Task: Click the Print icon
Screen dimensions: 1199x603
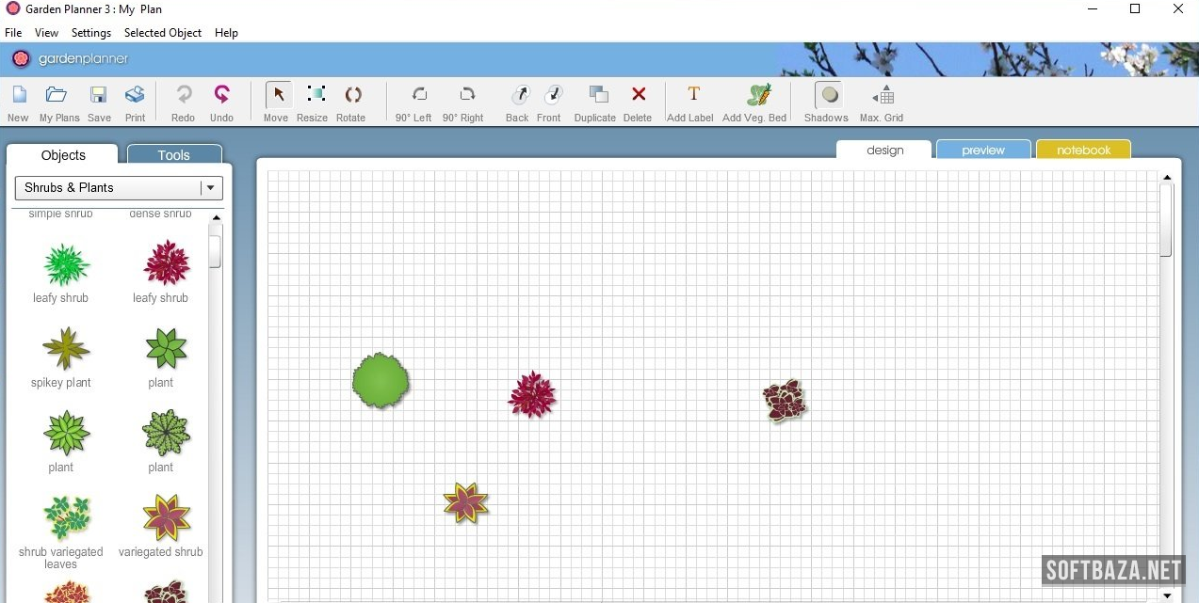Action: (135, 95)
